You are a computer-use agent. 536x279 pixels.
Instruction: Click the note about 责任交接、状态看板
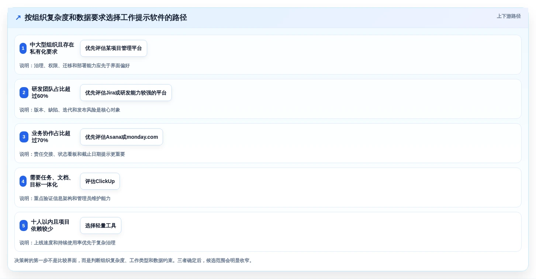[72, 154]
